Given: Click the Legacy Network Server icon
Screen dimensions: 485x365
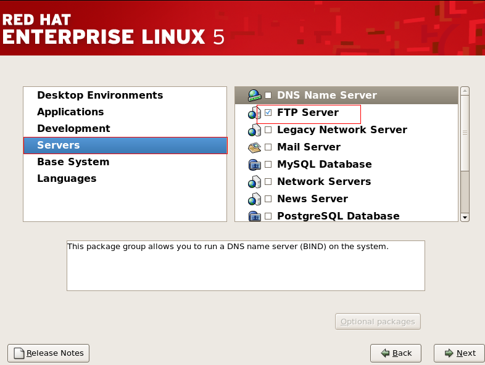Looking at the screenshot, I should pyautogui.click(x=254, y=130).
